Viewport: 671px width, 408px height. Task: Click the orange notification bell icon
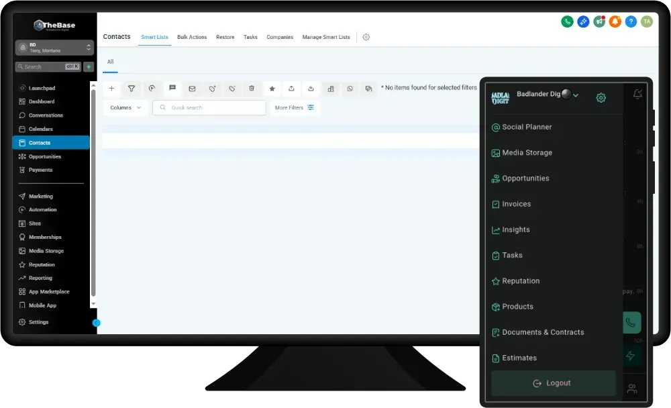[x=615, y=21]
